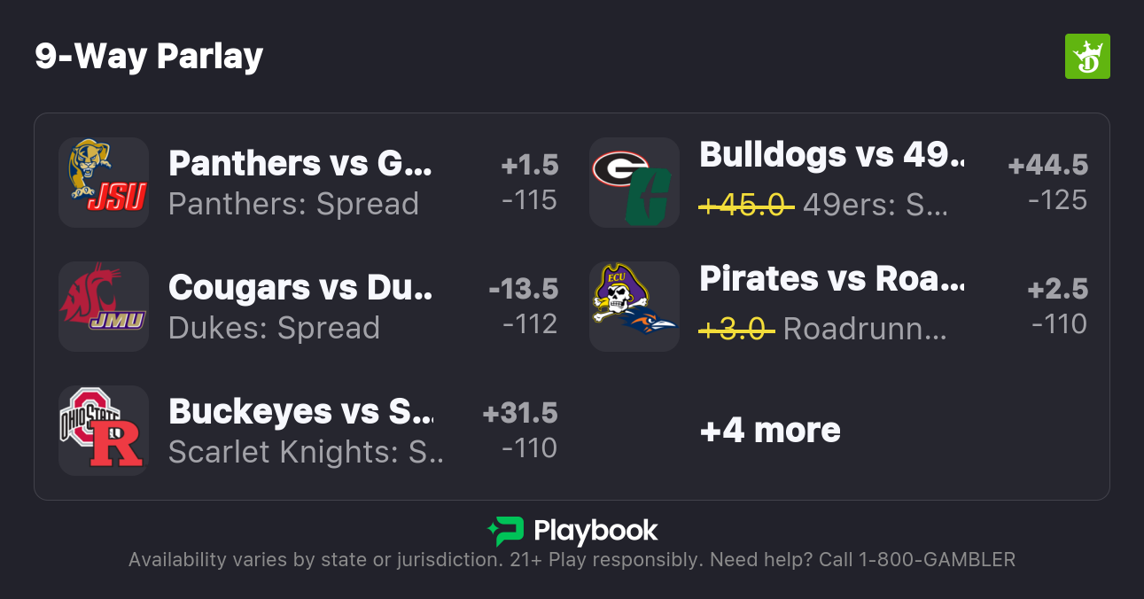
Task: Expand the +4 more legs
Action: click(770, 431)
